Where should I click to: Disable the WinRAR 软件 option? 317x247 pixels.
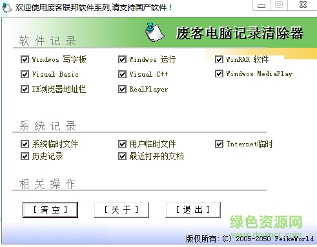point(219,59)
